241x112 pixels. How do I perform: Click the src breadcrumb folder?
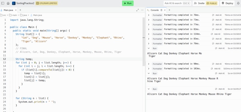coord(3,15)
